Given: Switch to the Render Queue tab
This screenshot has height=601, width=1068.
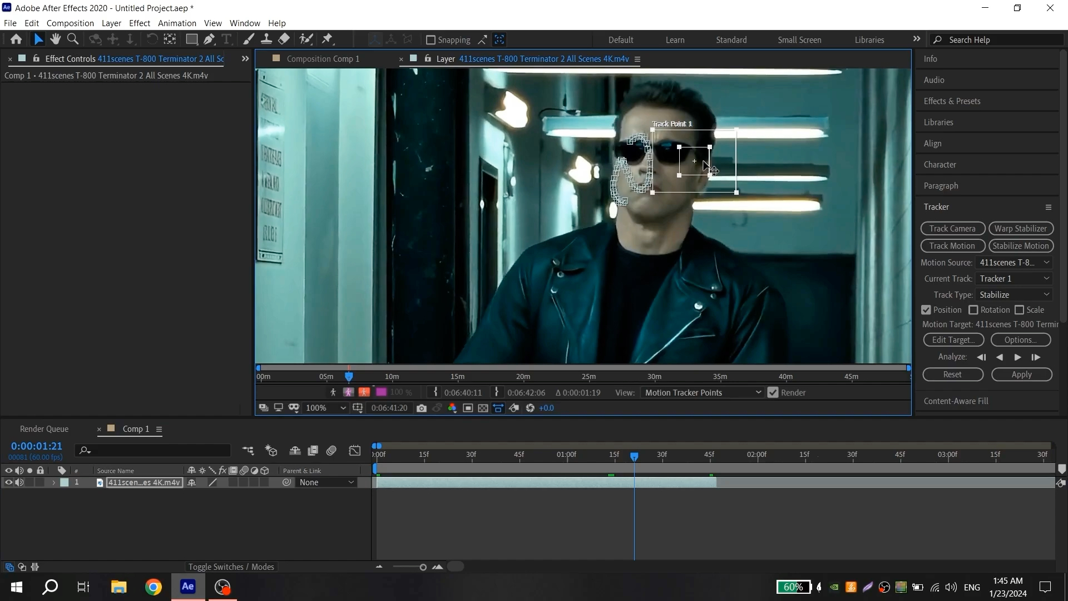Looking at the screenshot, I should (x=44, y=429).
